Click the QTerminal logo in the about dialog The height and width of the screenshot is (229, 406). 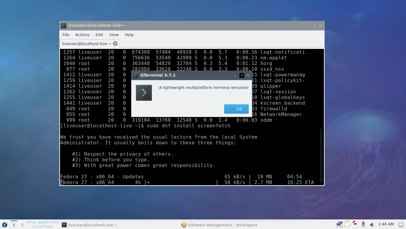click(144, 93)
